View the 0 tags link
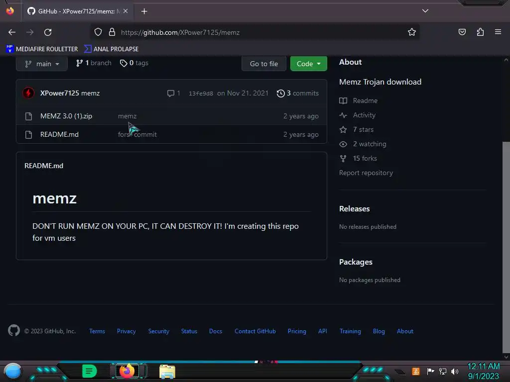The image size is (510, 382). [x=134, y=63]
